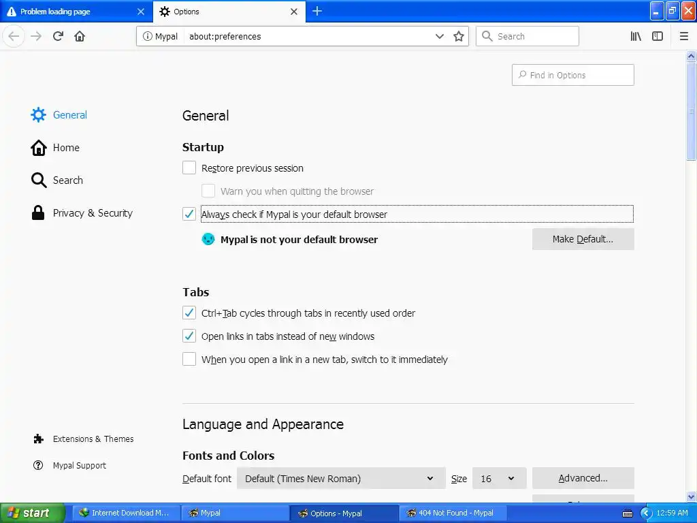
Task: Select Options - Mypal taskbar button
Action: 344,513
